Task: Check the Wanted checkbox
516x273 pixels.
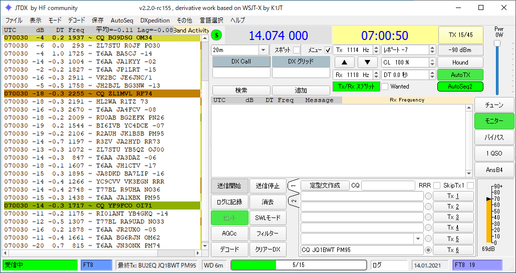Action: [385, 86]
